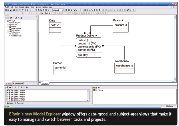The width and height of the screenshot is (179, 126).
Task: Click help icon in right bottom pane toolbar
Action: (x=99, y=88)
